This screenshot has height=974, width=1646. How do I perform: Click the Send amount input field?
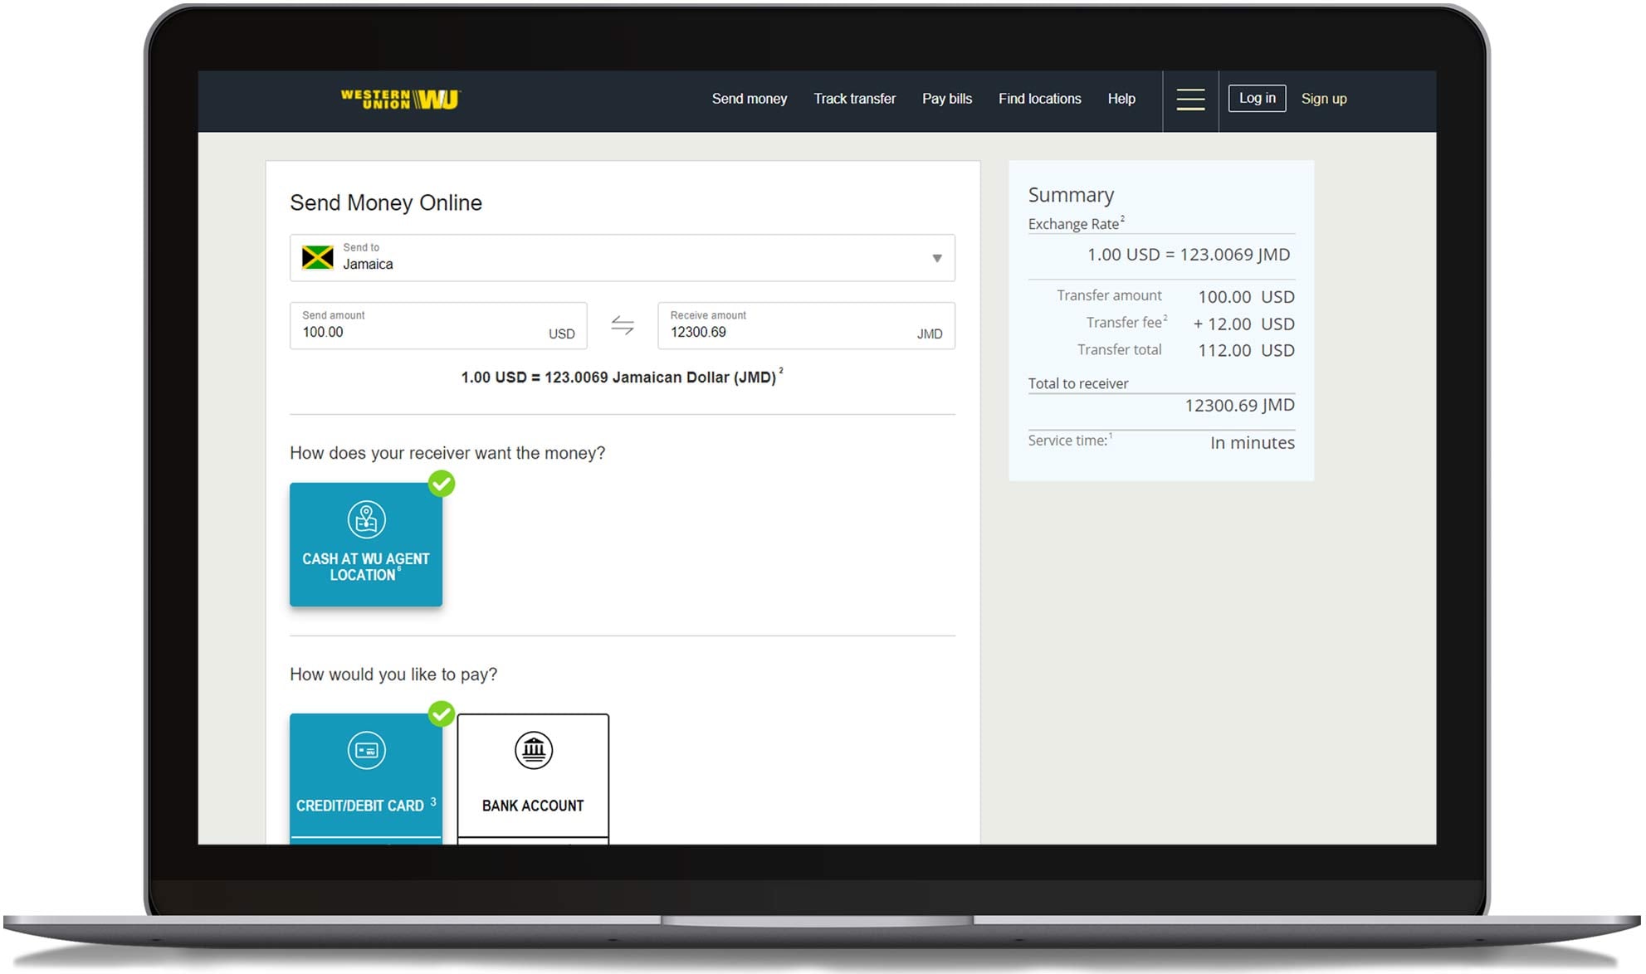click(x=415, y=332)
